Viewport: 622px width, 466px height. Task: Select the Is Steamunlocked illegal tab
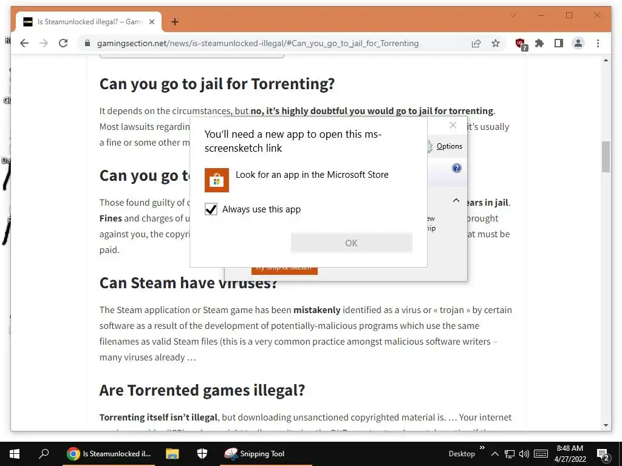click(x=89, y=22)
